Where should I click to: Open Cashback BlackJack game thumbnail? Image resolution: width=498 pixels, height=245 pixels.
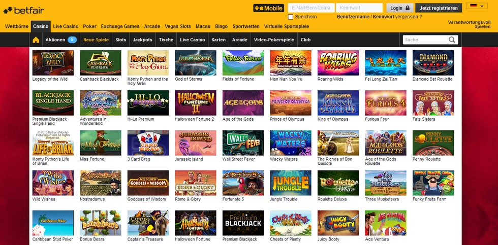101,63
